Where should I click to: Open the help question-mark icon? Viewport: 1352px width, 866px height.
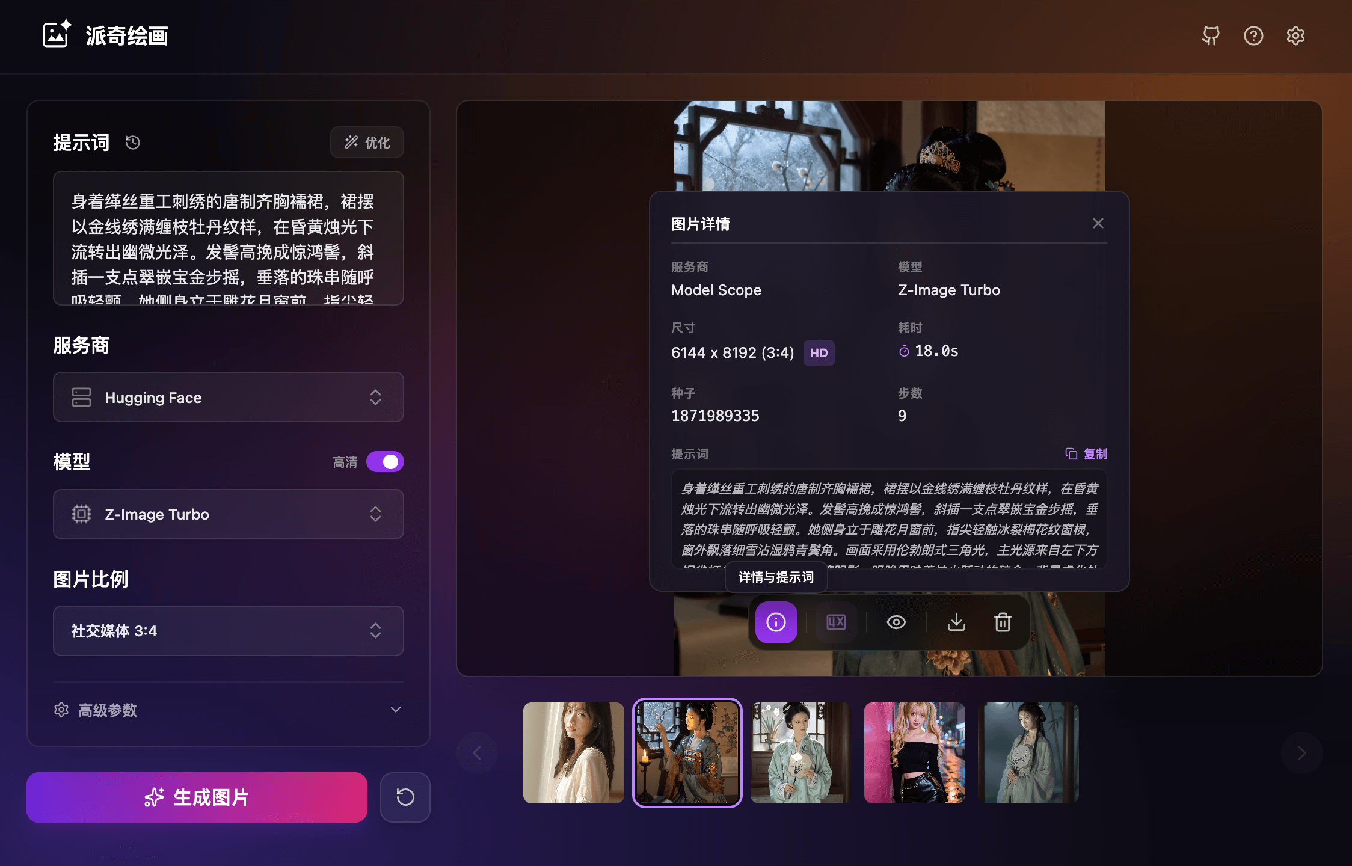coord(1253,36)
